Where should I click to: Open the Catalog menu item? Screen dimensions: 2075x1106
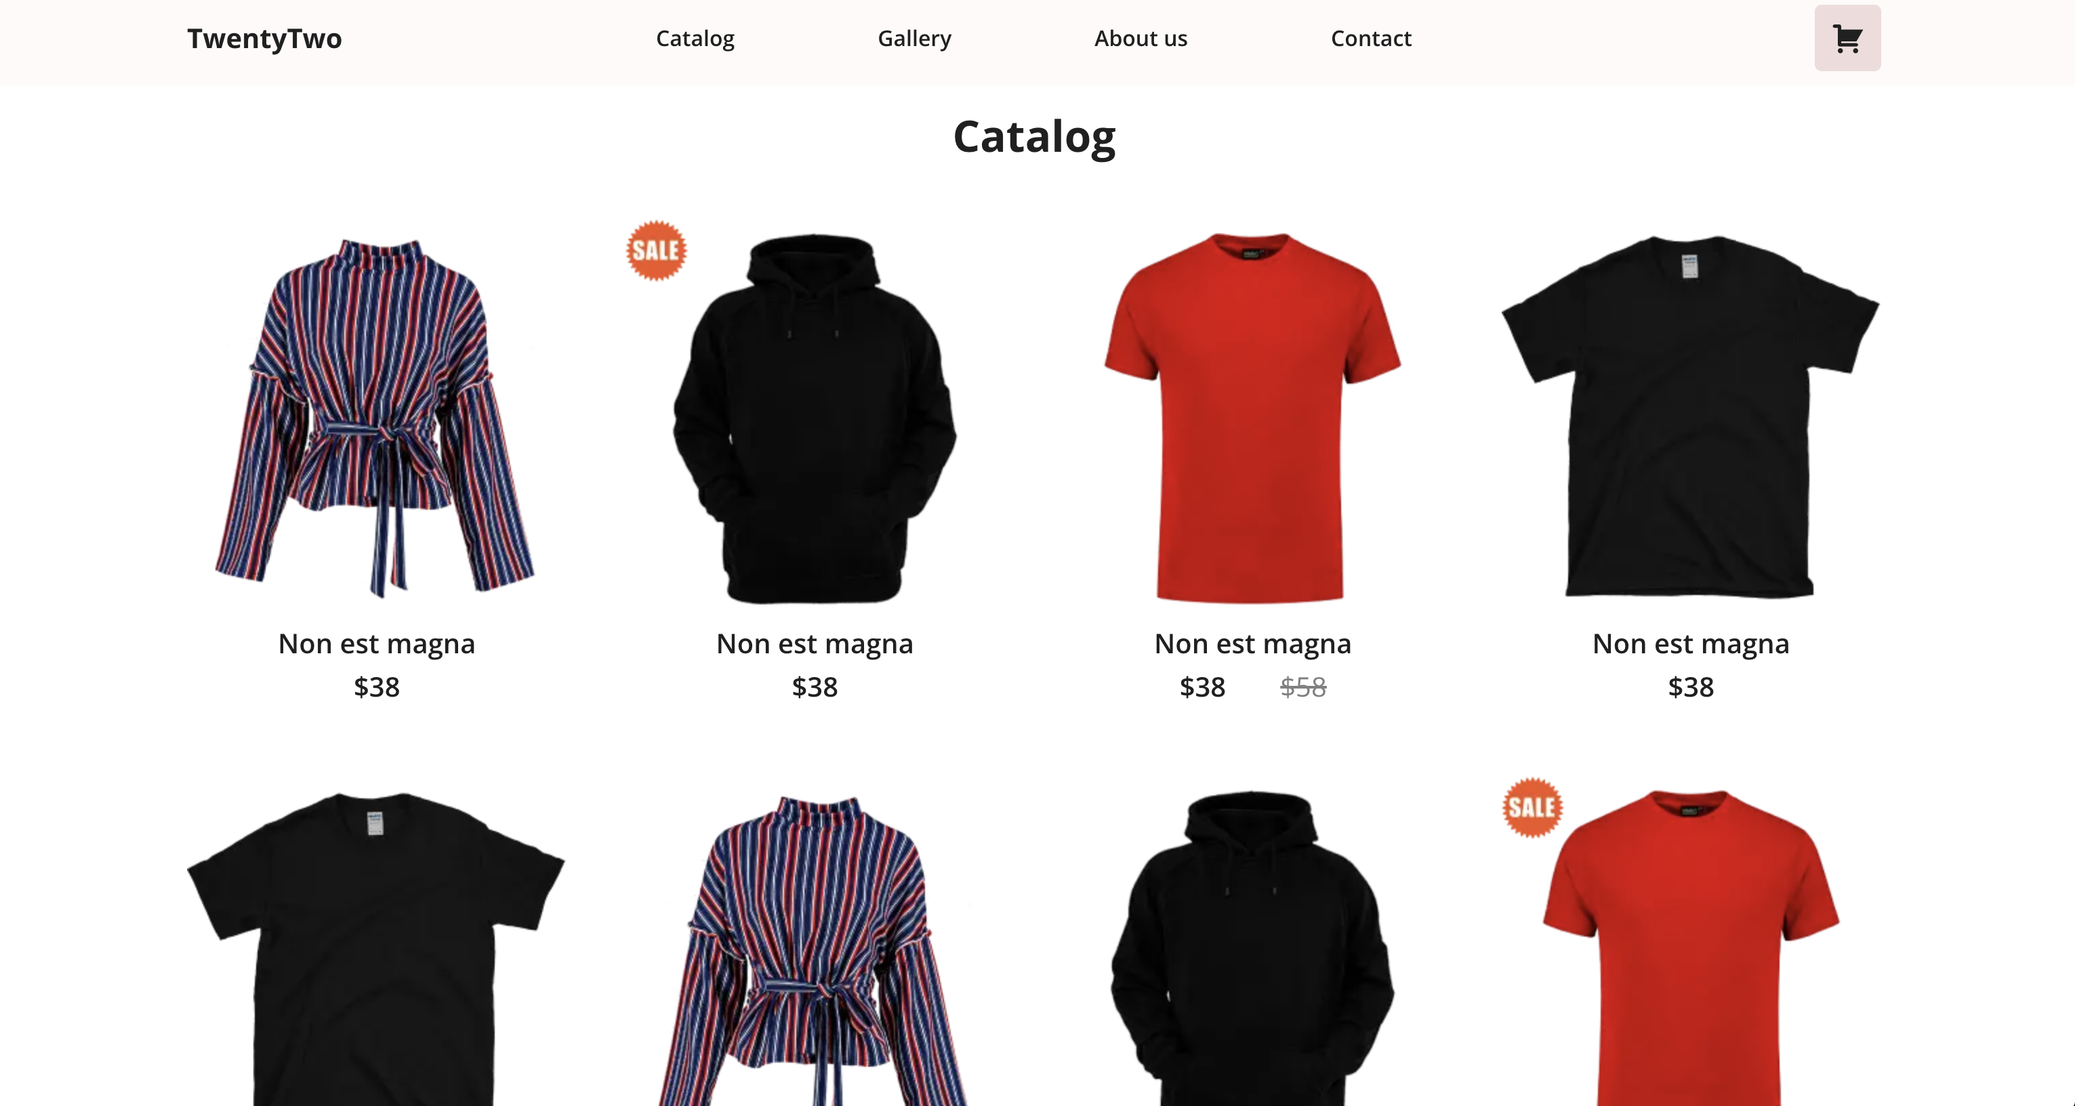click(x=695, y=39)
